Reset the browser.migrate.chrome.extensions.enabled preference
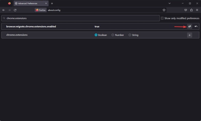Image resolution: width=201 pixels, height=121 pixels. [196, 26]
